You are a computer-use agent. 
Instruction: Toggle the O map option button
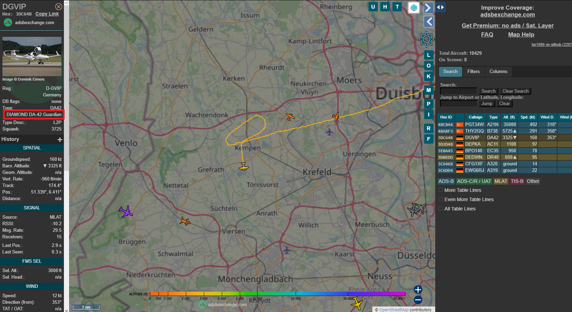429,66
